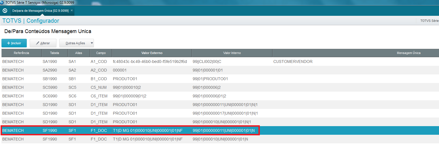Click the Campo column header
439x154 pixels.
101,53
